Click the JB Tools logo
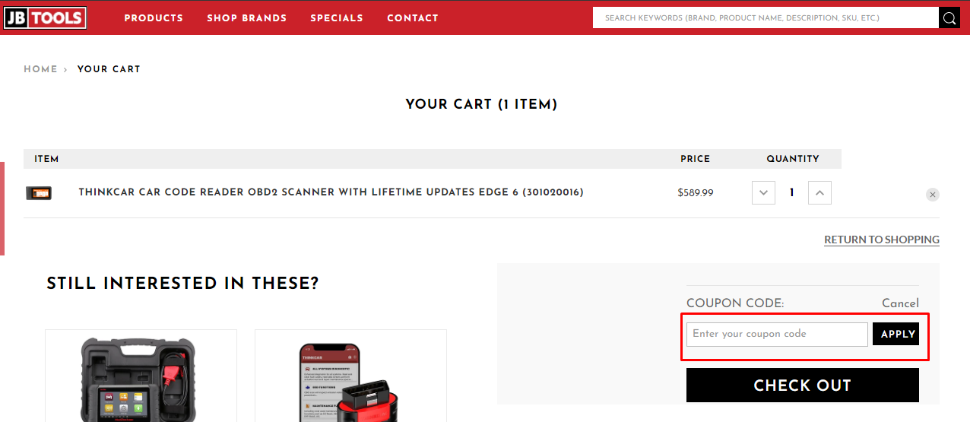970x422 pixels. (45, 17)
